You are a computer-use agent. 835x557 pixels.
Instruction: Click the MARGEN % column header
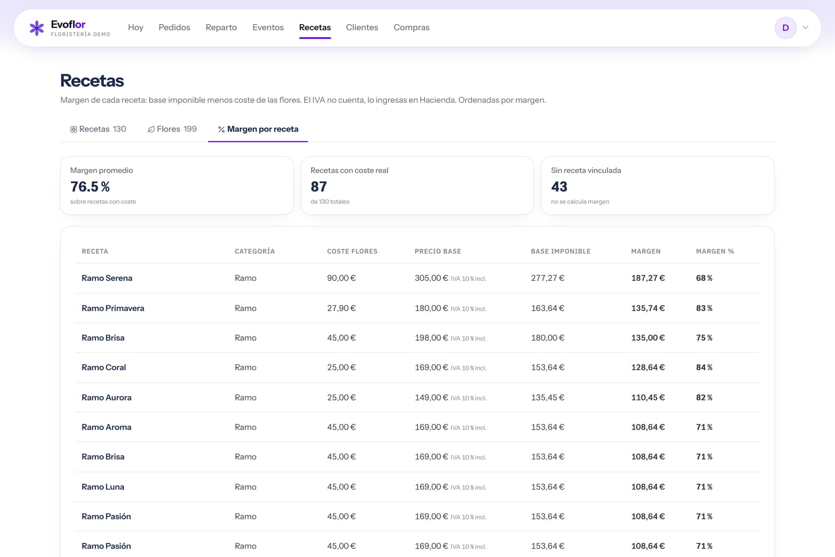click(715, 251)
